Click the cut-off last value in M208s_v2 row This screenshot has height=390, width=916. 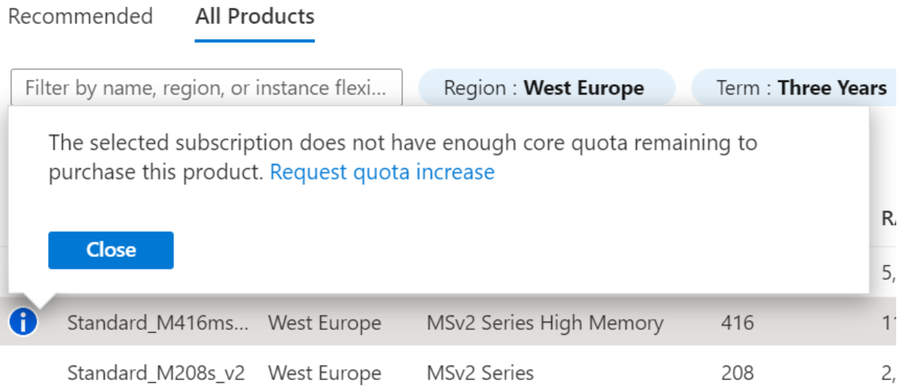888,372
